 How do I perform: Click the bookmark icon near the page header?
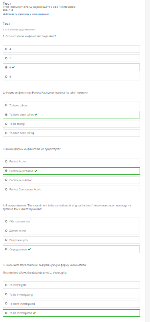[x=4, y=14]
